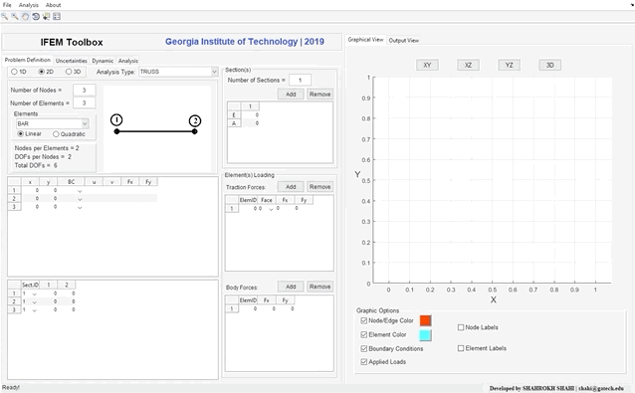Open the Sect.ID dropdown for element 1

click(x=35, y=294)
